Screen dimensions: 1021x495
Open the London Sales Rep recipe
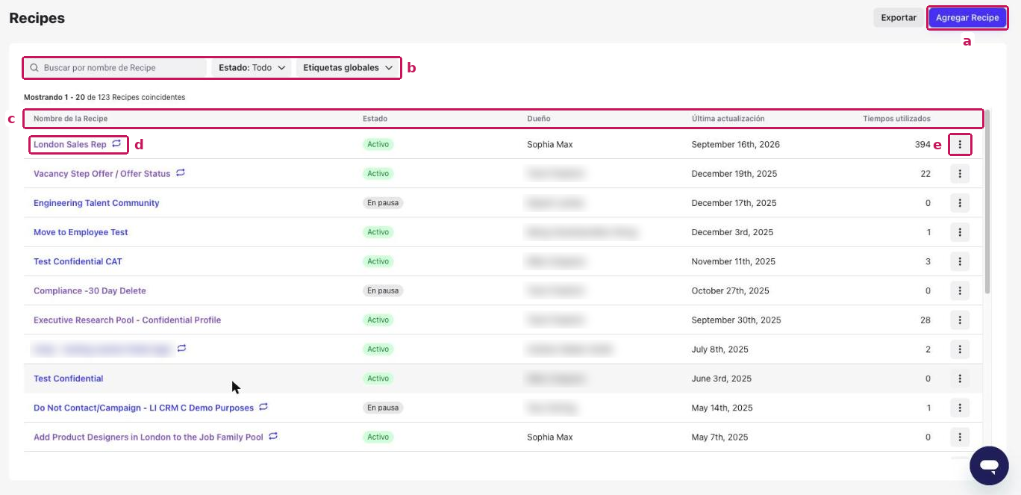[x=70, y=144]
